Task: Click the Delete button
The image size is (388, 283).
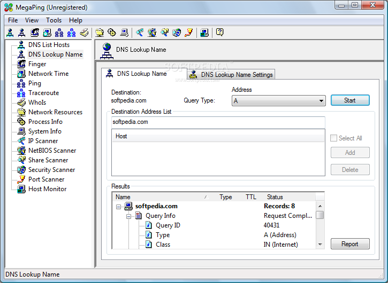Action: pyautogui.click(x=350, y=170)
